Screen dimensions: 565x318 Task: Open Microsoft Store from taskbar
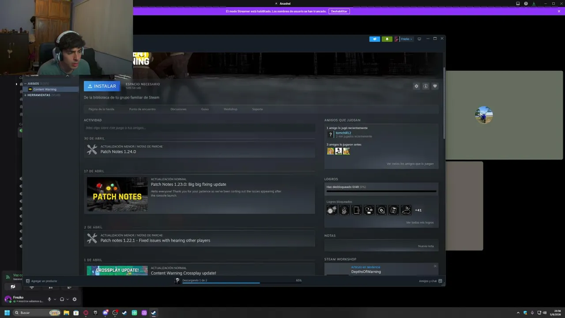coord(76,313)
